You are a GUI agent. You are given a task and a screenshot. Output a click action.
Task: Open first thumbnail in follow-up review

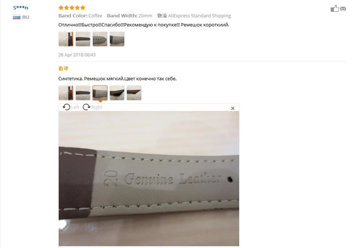66,93
